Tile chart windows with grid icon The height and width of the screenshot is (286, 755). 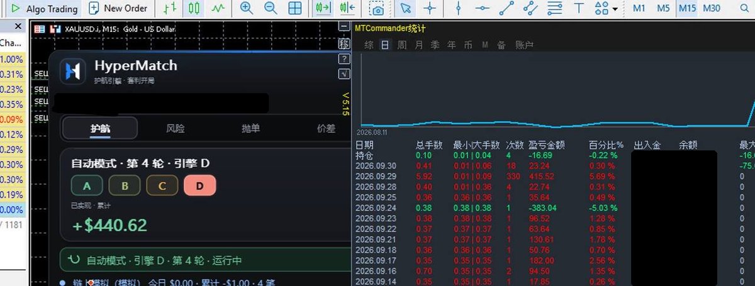click(x=294, y=9)
